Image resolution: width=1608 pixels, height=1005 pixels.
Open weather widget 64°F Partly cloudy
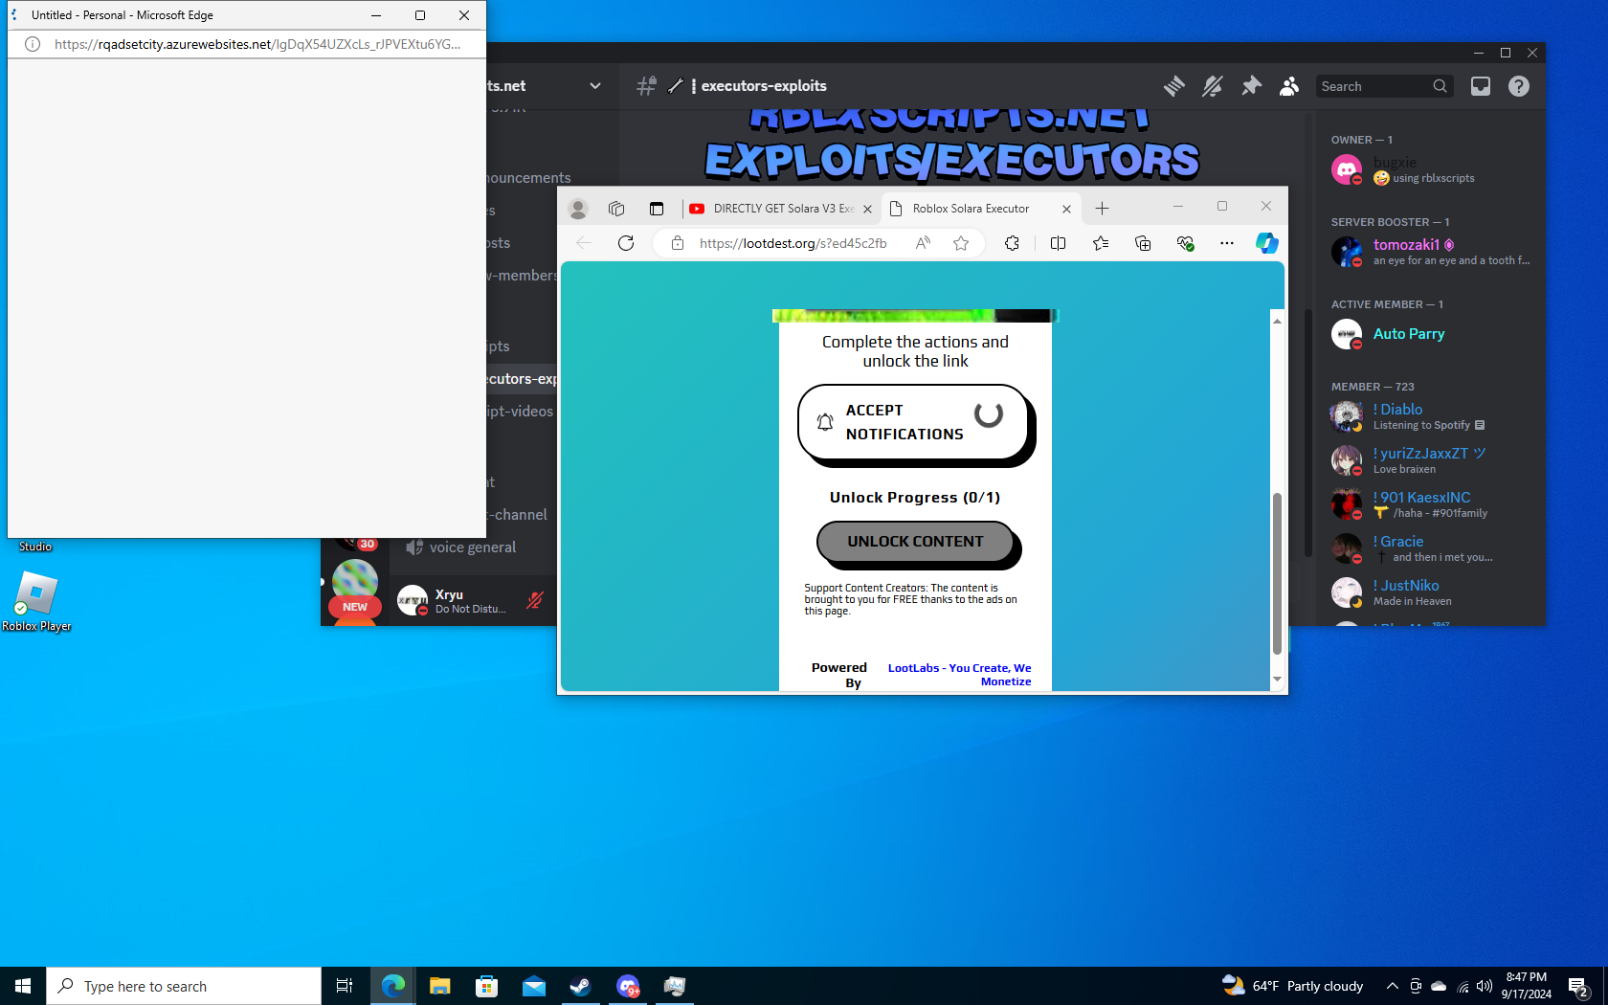point(1292,986)
